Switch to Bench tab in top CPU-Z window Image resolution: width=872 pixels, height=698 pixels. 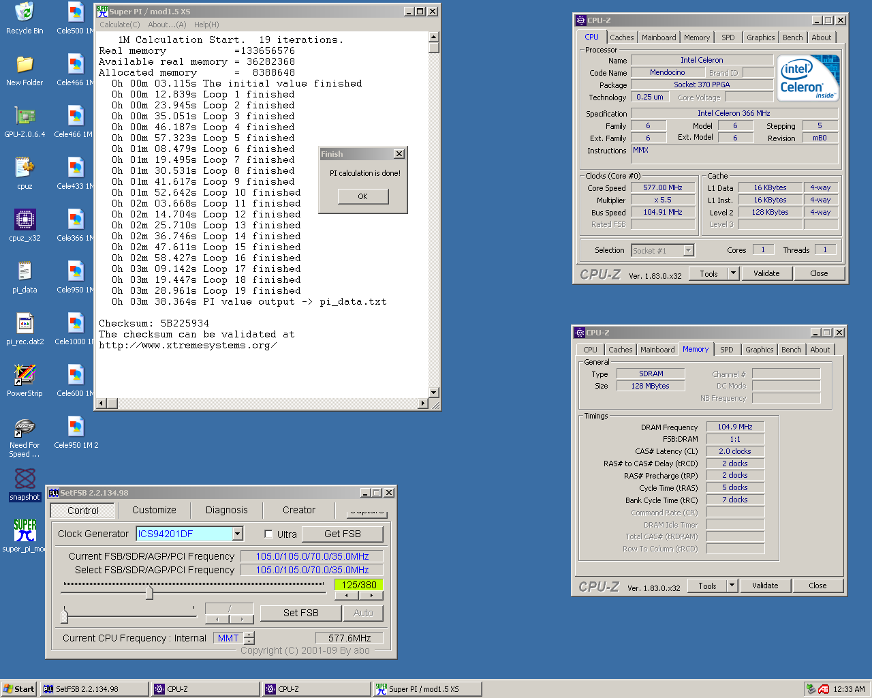(x=792, y=37)
